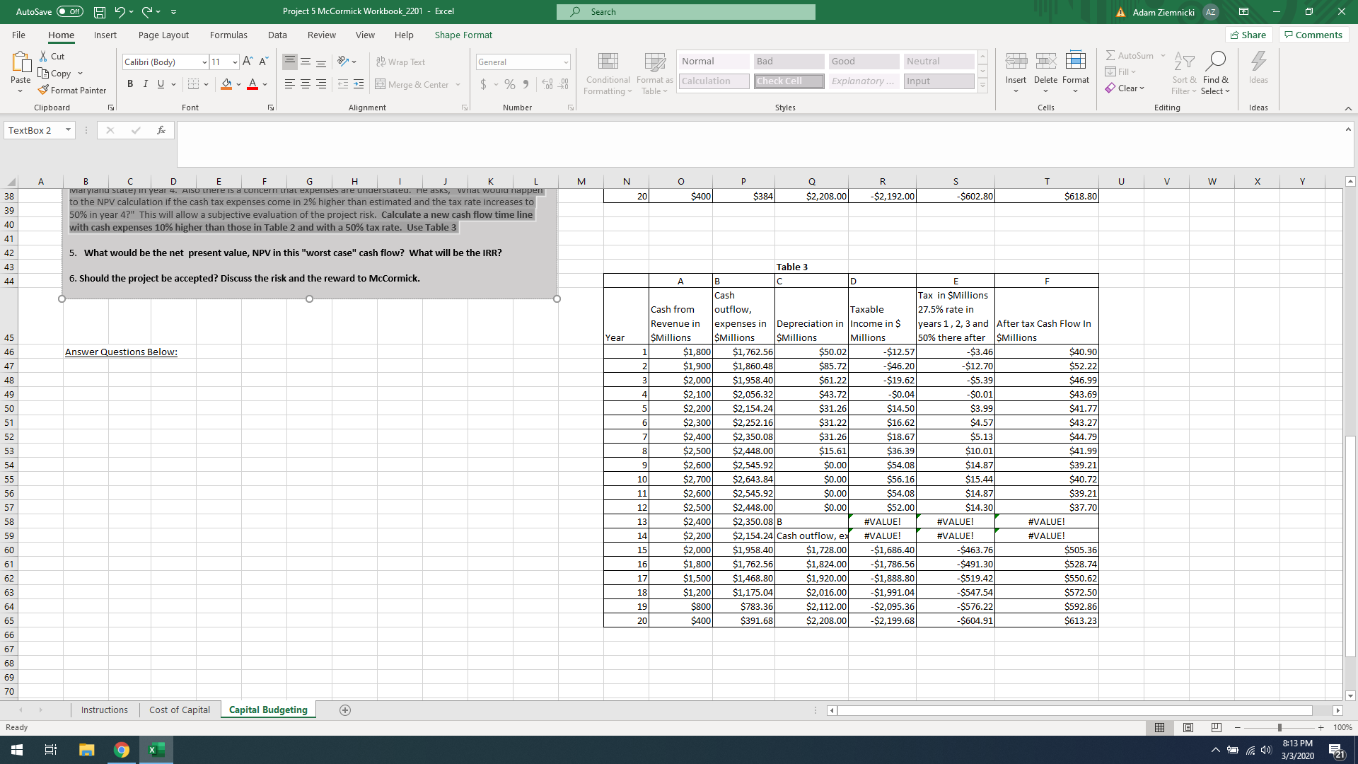The width and height of the screenshot is (1358, 764).
Task: Select the Cost of Capital sheet
Action: coord(179,710)
